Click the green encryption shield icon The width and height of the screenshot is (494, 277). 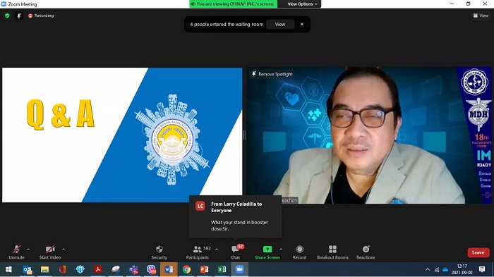pos(7,16)
